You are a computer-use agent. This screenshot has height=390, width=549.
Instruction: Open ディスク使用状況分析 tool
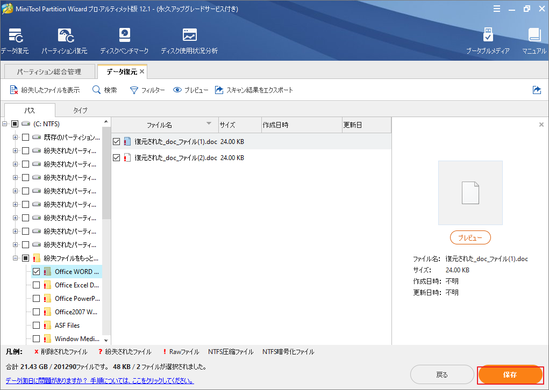point(189,41)
